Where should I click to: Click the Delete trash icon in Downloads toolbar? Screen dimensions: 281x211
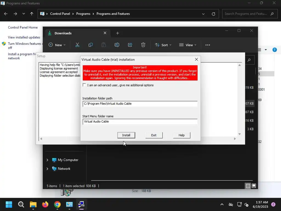[143, 45]
